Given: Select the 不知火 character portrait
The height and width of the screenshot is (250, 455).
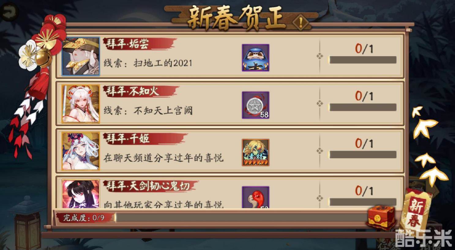Looking at the screenshot, I should 81,104.
